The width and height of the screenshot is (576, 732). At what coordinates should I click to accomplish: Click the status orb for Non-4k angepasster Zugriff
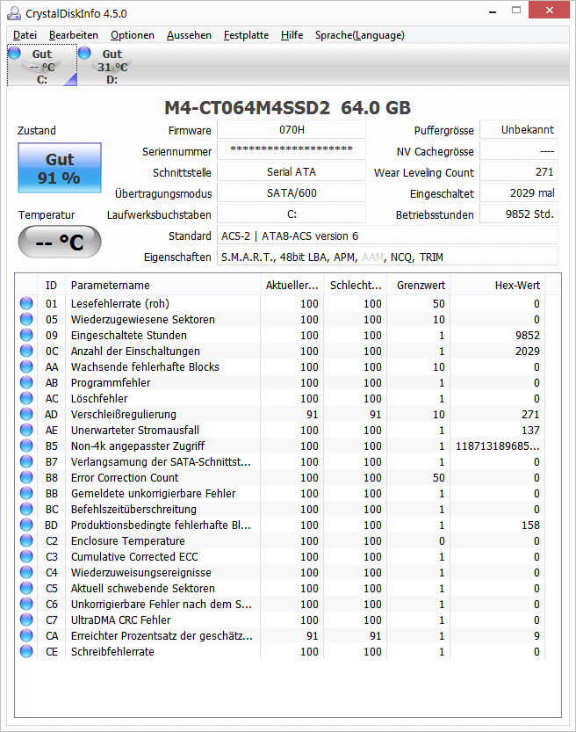coord(26,446)
